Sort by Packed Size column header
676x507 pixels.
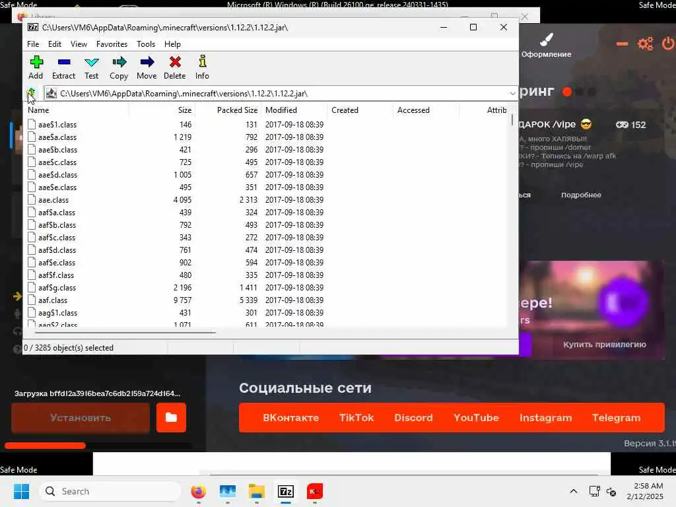[228, 110]
